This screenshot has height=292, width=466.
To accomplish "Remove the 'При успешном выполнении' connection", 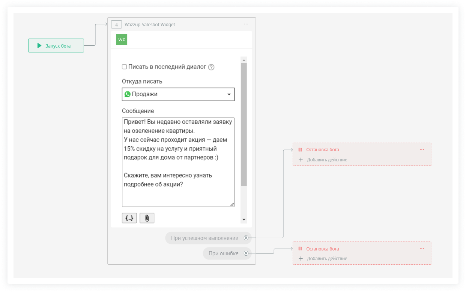I will [x=246, y=238].
